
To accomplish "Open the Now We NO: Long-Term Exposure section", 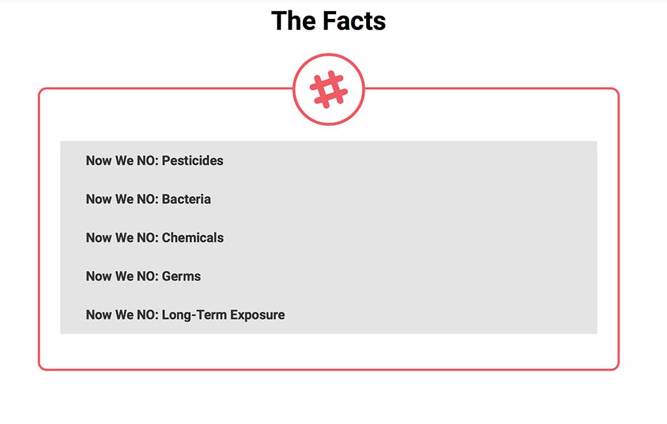I will click(x=329, y=315).
